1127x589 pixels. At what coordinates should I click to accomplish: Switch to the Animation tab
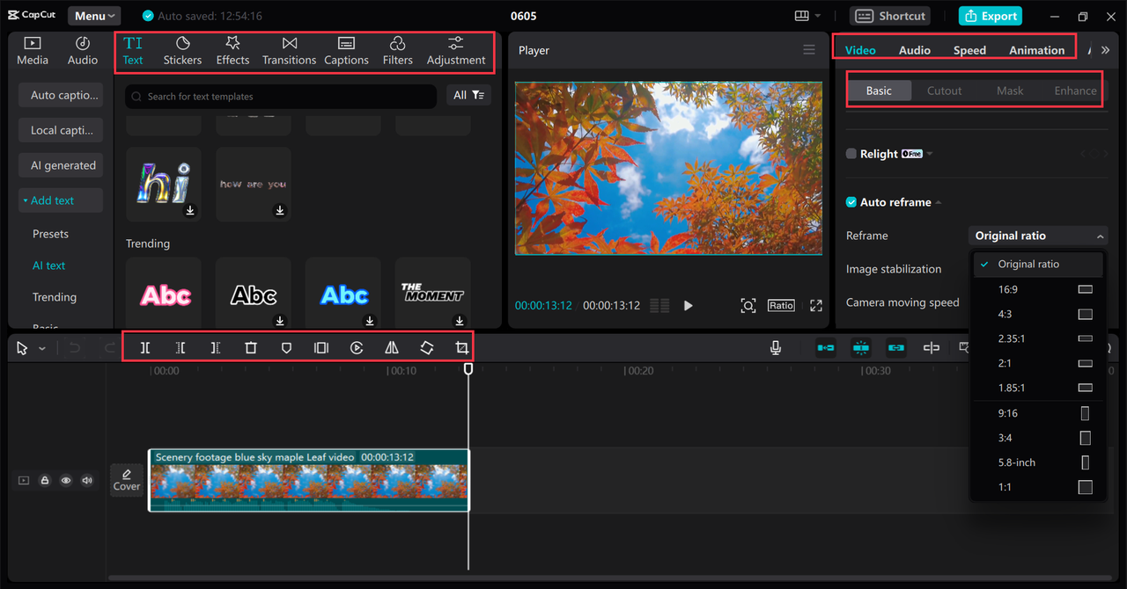point(1036,50)
